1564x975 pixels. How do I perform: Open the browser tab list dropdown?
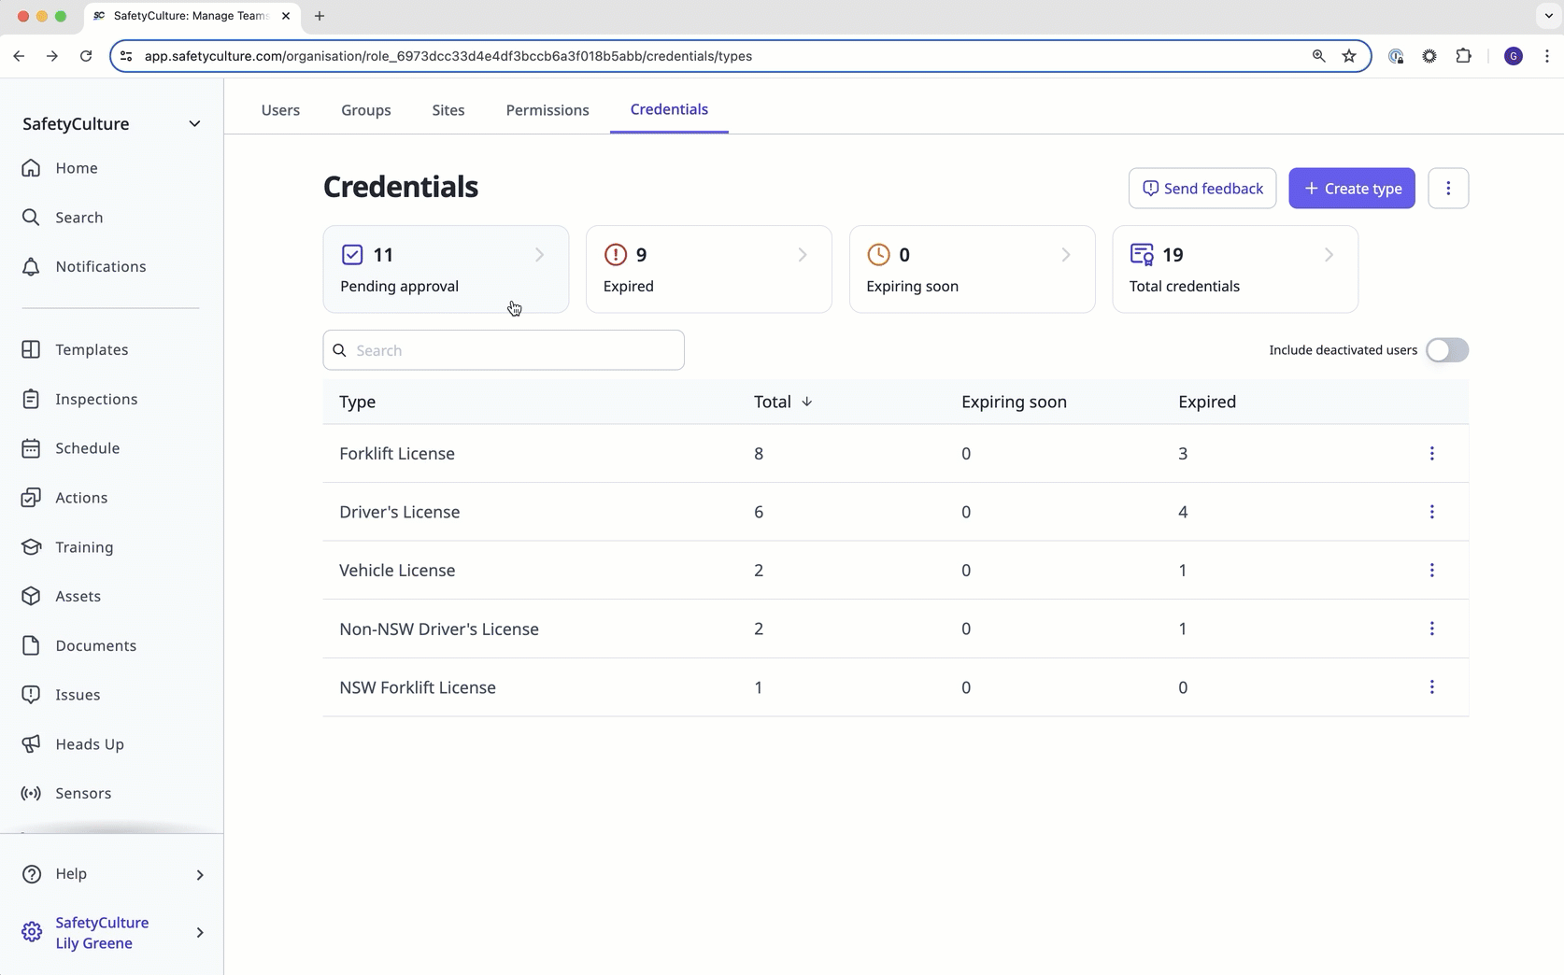click(x=1547, y=16)
